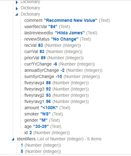Screen dimensions: 131x156
Task: Select the reviewStatus "No Change" row
Action: click(58, 39)
